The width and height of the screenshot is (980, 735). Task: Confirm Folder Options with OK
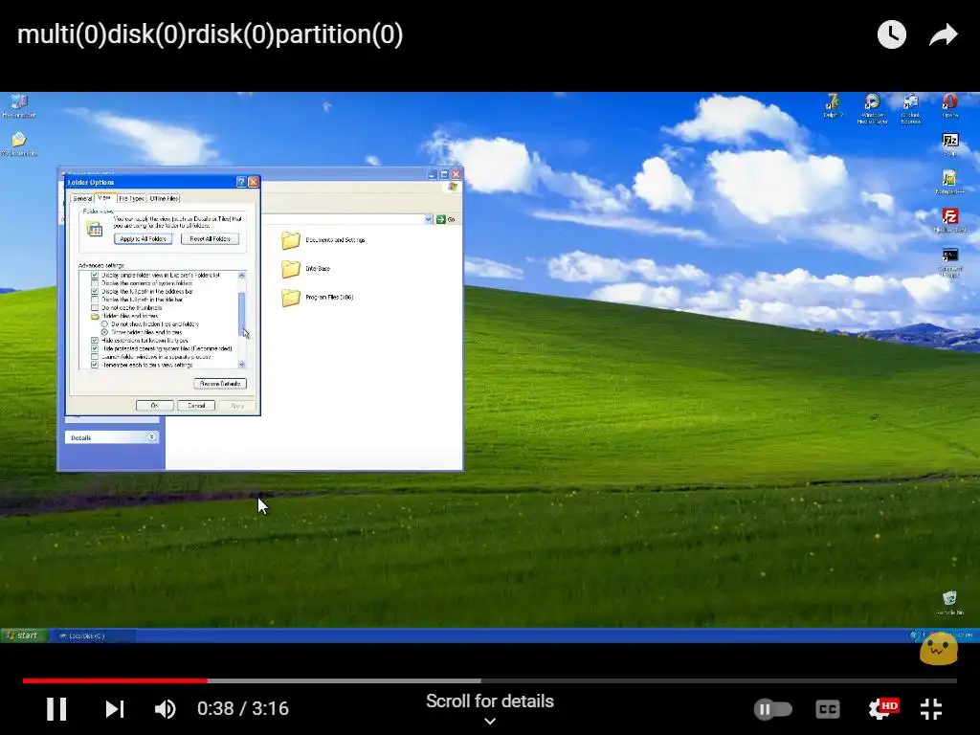[155, 406]
